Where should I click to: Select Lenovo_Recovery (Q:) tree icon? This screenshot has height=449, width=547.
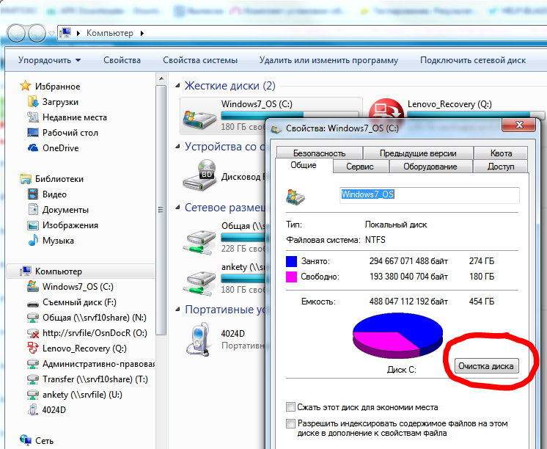tap(33, 348)
